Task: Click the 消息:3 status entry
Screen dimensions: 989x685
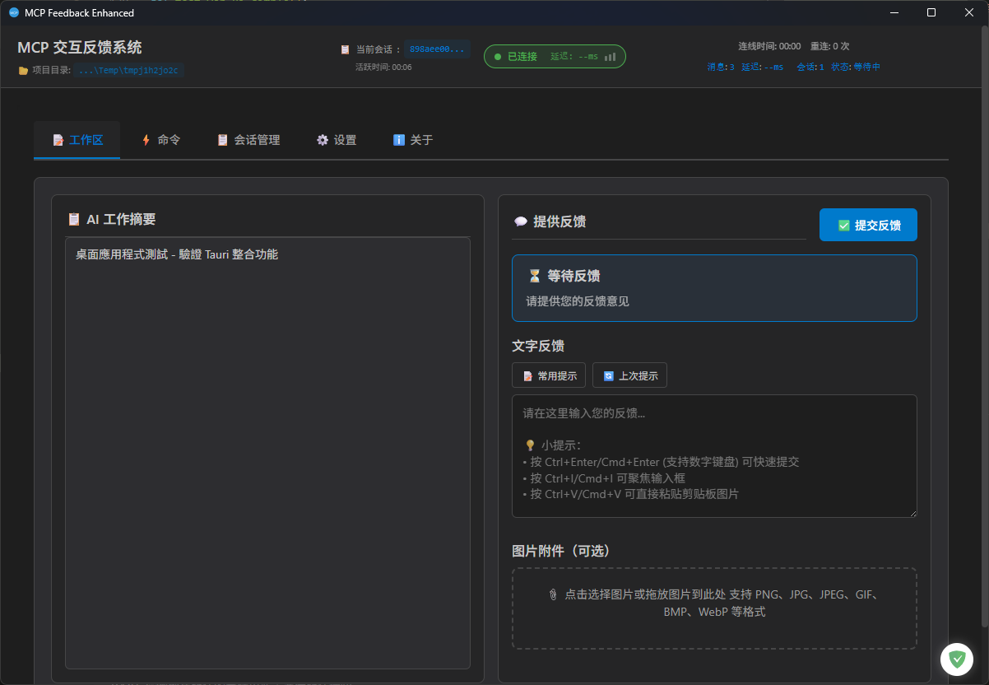Action: coord(721,67)
